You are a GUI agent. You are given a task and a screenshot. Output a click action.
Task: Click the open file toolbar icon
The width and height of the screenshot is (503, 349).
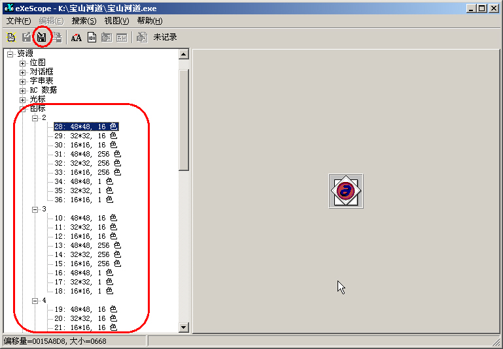[11, 37]
